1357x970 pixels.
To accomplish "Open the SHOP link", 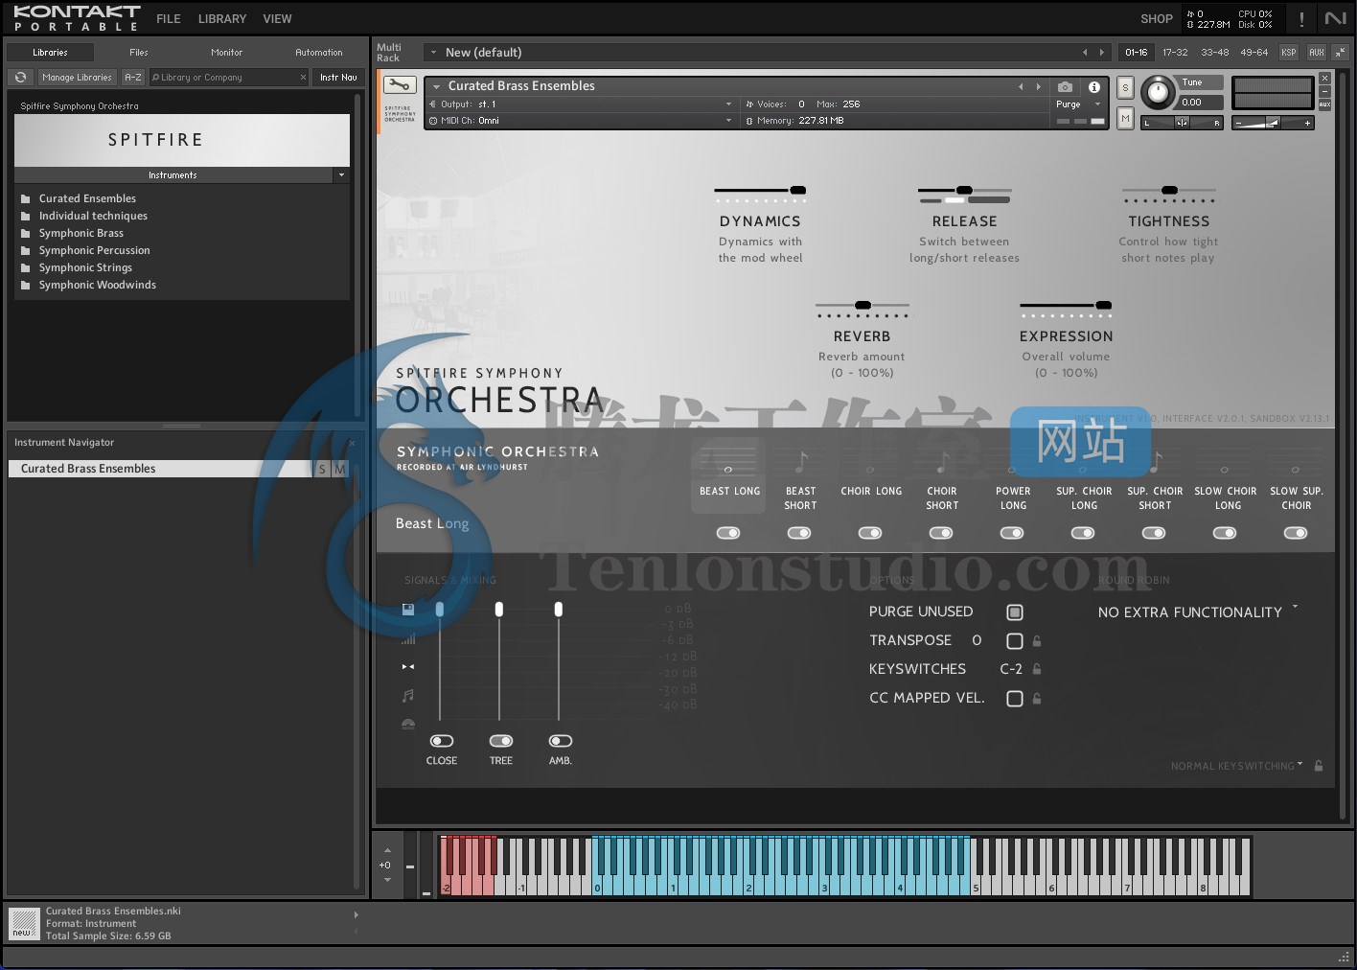I will click(1157, 18).
